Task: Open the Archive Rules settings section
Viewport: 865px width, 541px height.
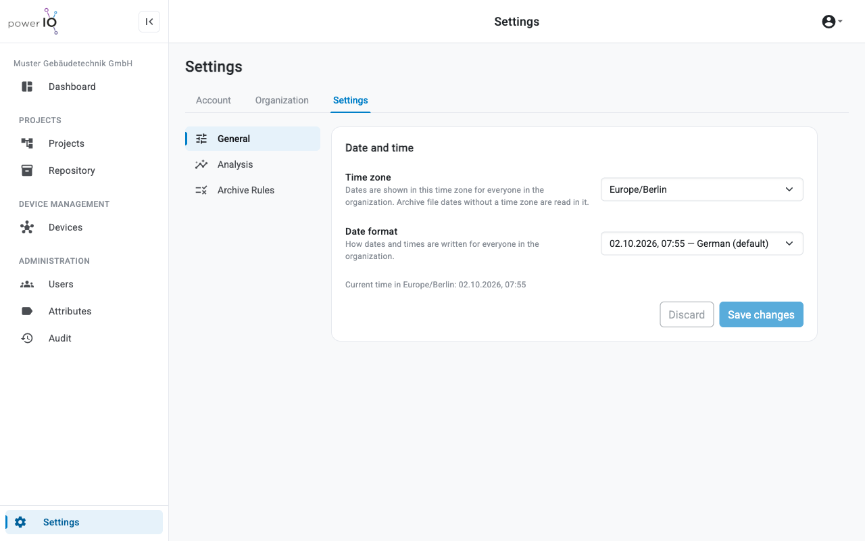Action: click(253, 190)
